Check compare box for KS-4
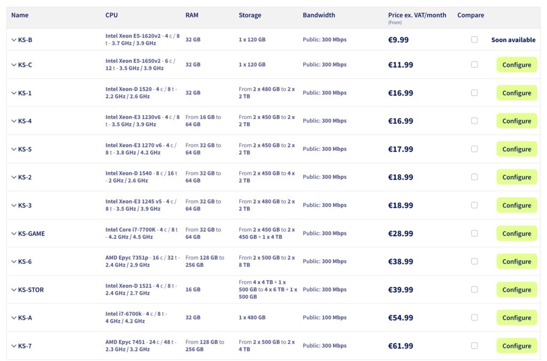Image resolution: width=547 pixels, height=361 pixels. [x=474, y=121]
